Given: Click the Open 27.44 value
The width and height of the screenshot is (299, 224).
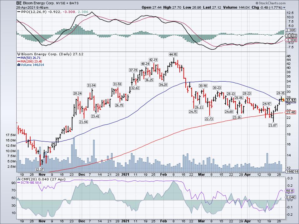Looking at the screenshot, I should [152, 7].
